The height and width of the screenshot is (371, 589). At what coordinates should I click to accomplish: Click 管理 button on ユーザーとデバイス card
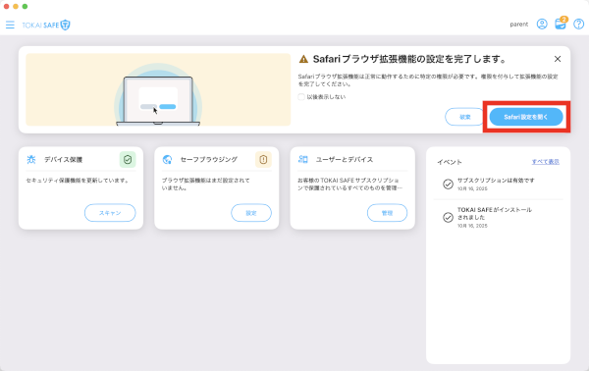tap(387, 213)
